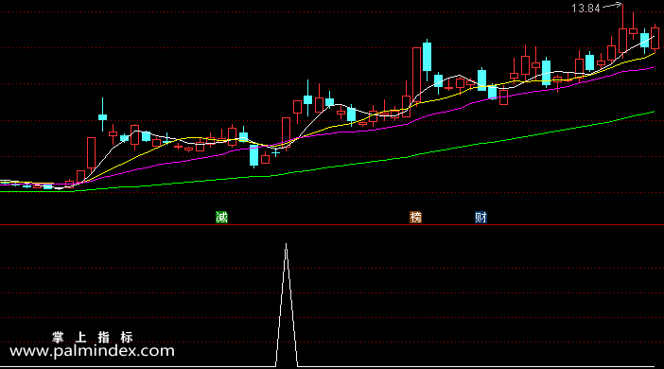664x369 pixels.
Task: Click the 掌上指标 watermark text
Action: point(93,337)
